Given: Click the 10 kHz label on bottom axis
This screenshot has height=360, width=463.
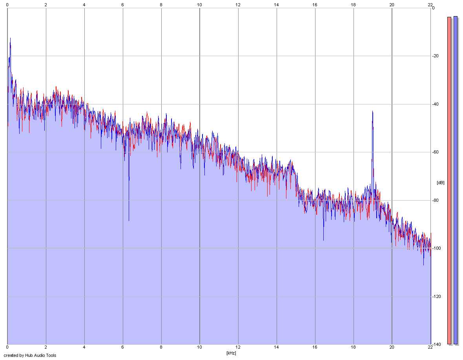Looking at the screenshot, I should coord(200,347).
